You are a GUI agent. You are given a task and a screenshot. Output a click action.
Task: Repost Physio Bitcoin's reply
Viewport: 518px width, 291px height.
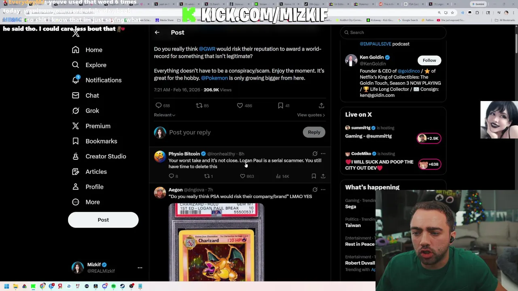click(x=208, y=176)
